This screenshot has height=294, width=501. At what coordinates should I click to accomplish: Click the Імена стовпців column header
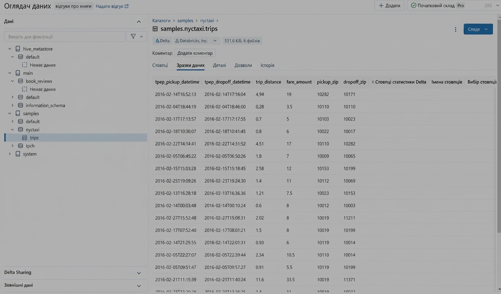click(x=447, y=82)
